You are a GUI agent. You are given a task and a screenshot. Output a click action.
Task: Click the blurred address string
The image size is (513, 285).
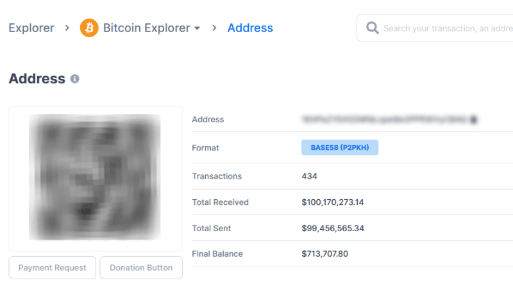[384, 120]
